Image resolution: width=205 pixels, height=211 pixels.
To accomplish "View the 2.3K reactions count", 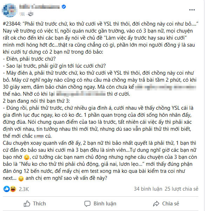I will tap(24, 189).
